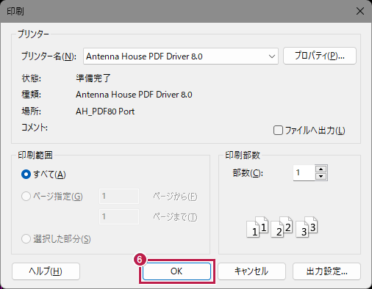The width and height of the screenshot is (372, 289).
Task: Decrease copies with the down spinner arrow
Action: (321, 177)
